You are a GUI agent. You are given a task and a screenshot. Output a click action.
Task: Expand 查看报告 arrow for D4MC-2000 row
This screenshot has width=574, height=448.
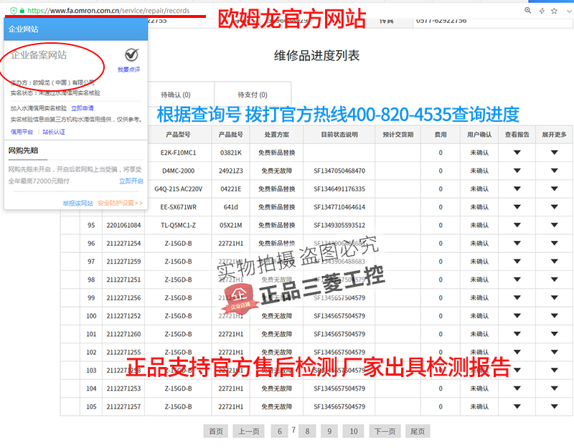pos(517,171)
